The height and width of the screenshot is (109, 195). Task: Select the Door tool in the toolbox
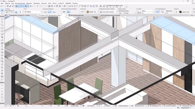point(2,46)
